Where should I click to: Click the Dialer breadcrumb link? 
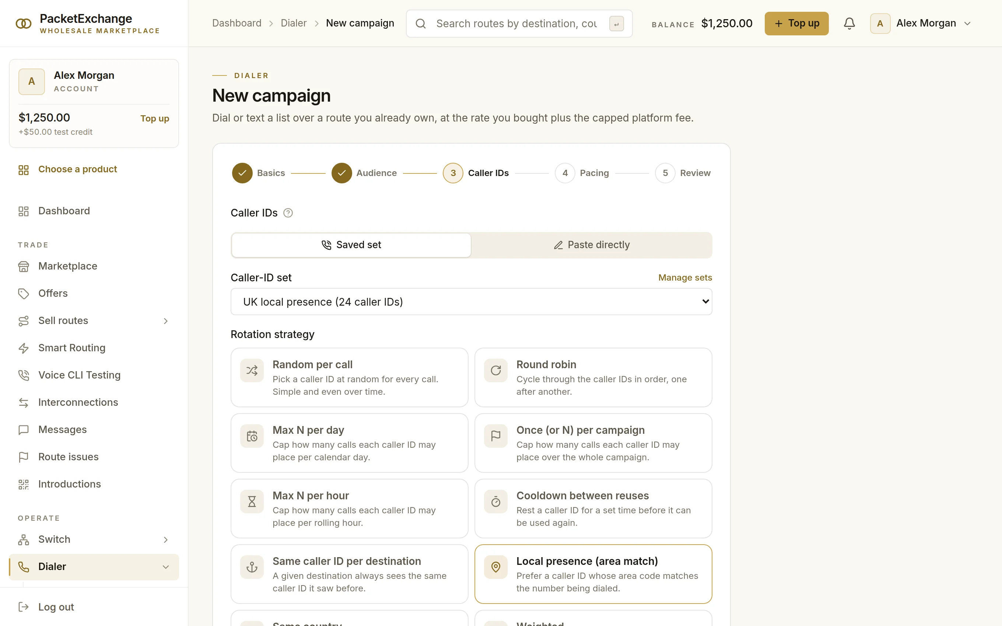pos(294,23)
